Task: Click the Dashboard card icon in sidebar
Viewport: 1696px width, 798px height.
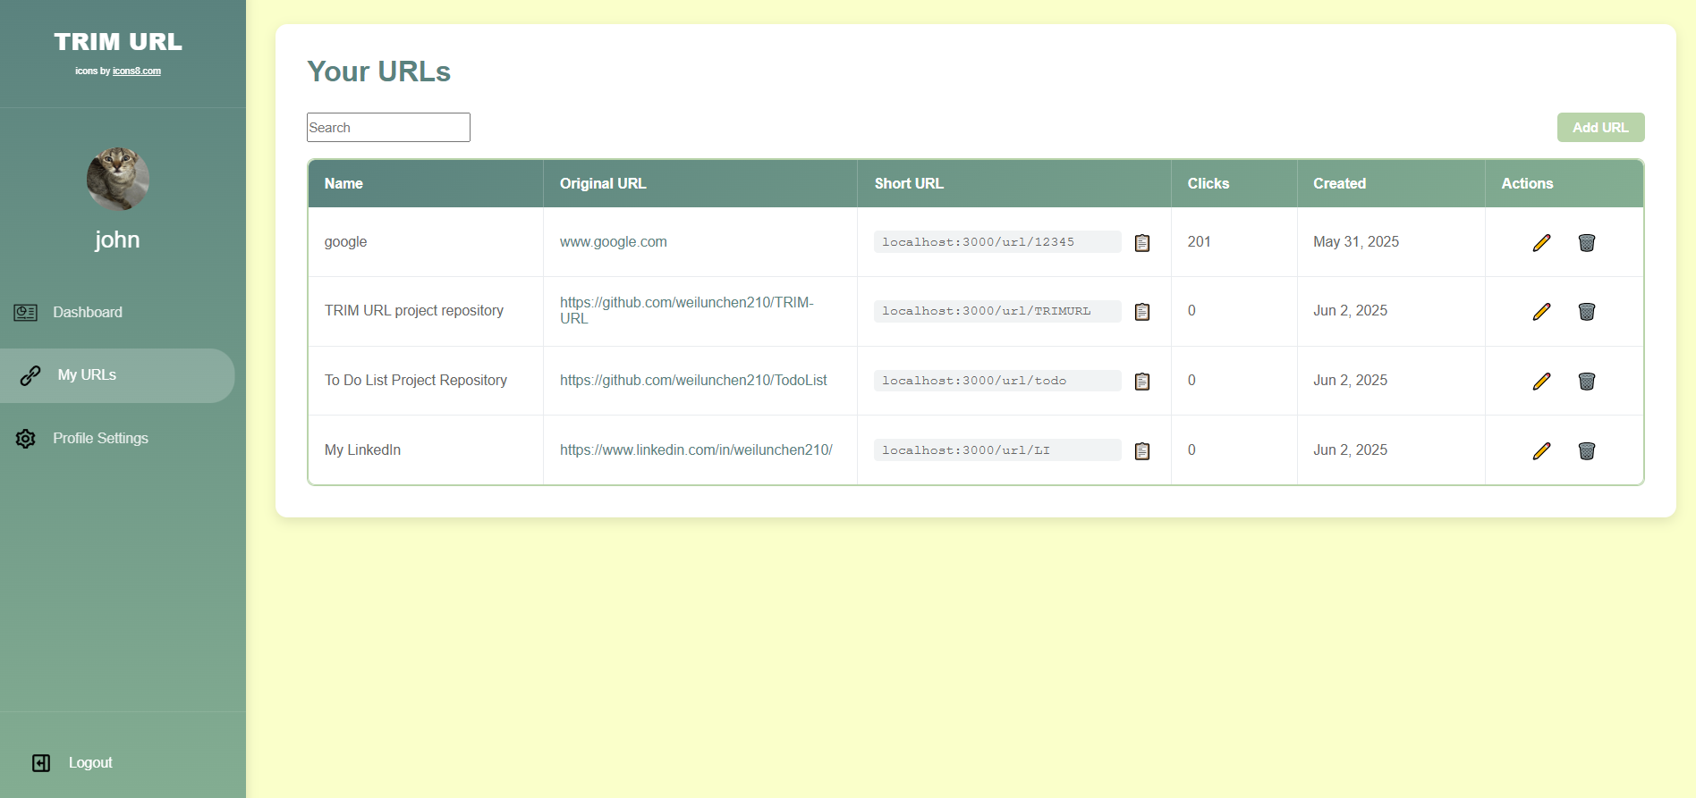Action: [26, 313]
